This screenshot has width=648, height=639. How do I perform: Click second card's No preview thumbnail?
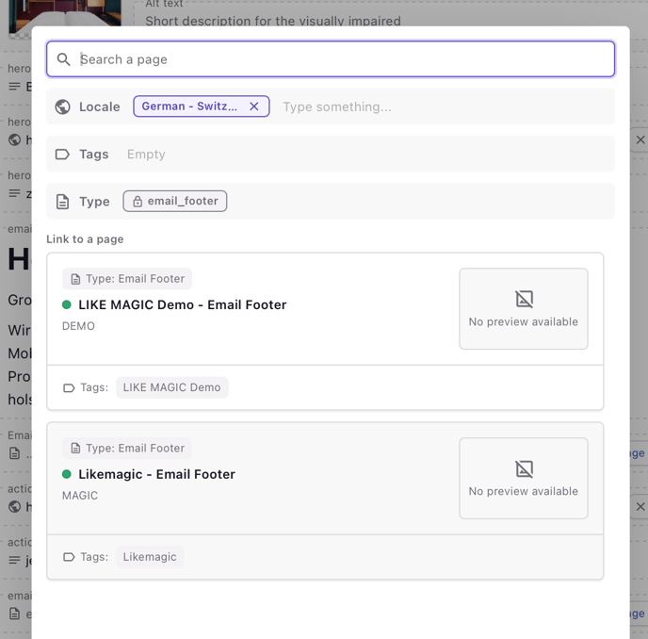click(x=523, y=478)
